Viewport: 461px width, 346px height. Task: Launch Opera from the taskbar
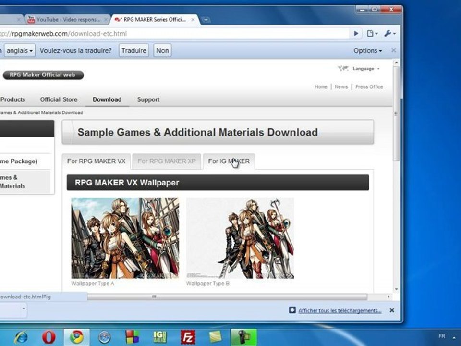coord(49,337)
